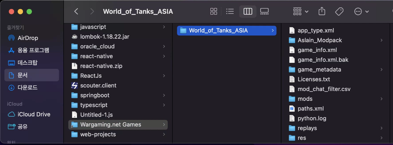
Task: Click the 다운로드 download arrow icon
Action: pyautogui.click(x=11, y=87)
